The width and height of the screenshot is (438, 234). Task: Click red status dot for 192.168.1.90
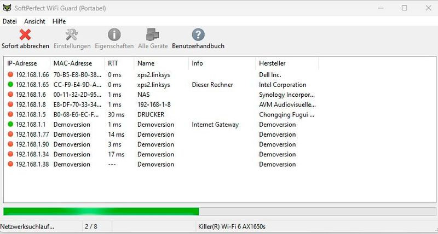point(10,144)
